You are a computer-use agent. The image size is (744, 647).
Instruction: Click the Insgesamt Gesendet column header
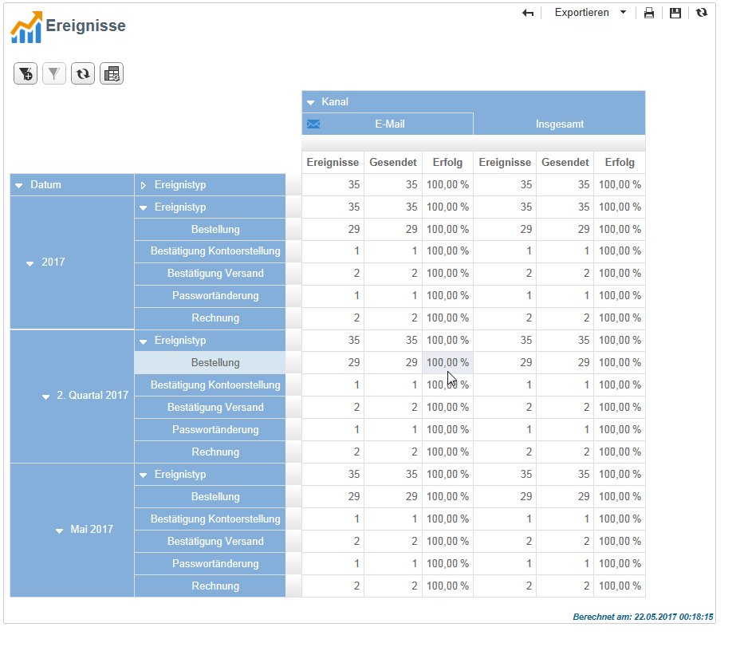coord(565,162)
